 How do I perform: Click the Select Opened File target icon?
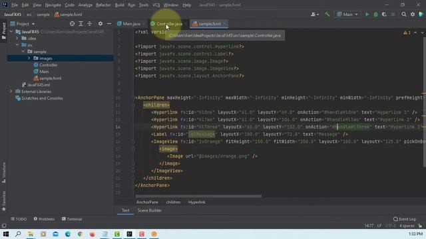pos(72,24)
